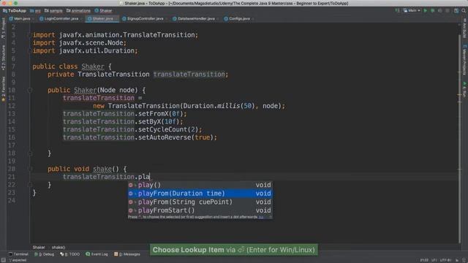Open the Project tool window sidebar

3,28
